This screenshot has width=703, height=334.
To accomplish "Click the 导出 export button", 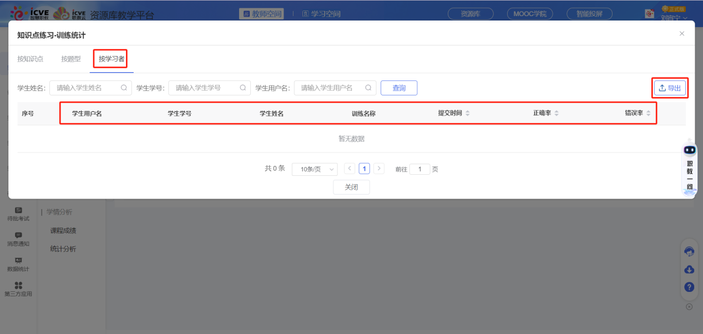I will click(x=670, y=88).
